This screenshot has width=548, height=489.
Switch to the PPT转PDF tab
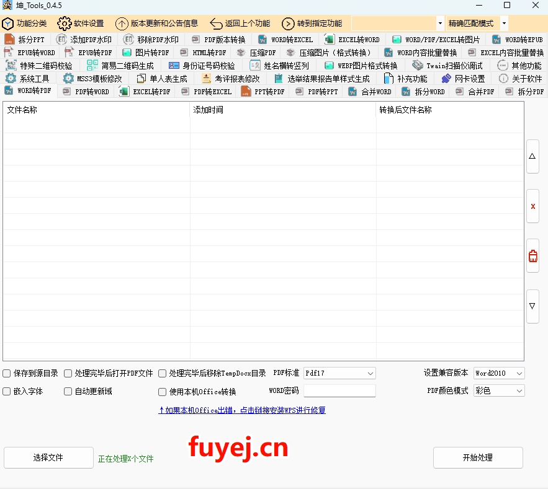pyautogui.click(x=264, y=92)
